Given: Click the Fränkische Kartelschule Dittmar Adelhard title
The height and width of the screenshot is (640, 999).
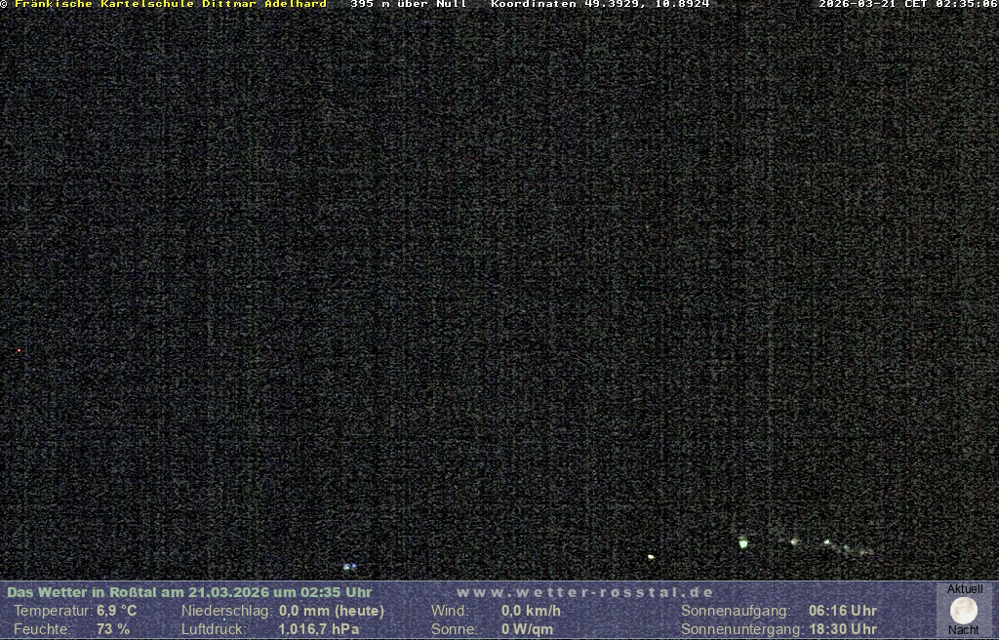Looking at the screenshot, I should click(x=170, y=5).
